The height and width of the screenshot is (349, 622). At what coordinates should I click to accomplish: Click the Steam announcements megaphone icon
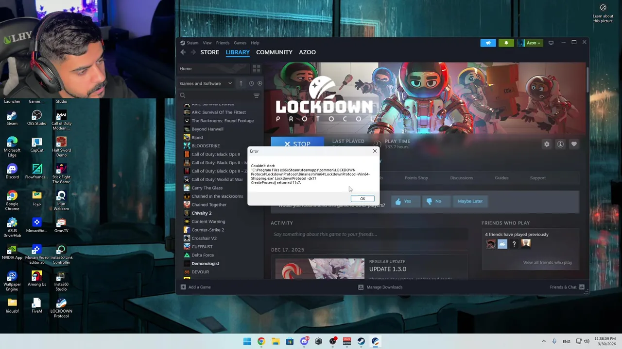pyautogui.click(x=488, y=43)
